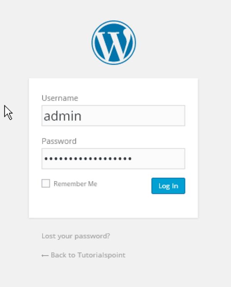Click the word "Tutorialspoint" in the bottom link
Screen dimensions: 231x287
click(101, 255)
